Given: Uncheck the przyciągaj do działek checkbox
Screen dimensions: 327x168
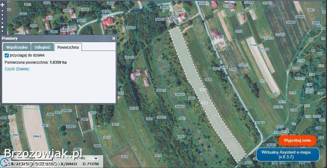Looking at the screenshot, I should click(x=7, y=55).
